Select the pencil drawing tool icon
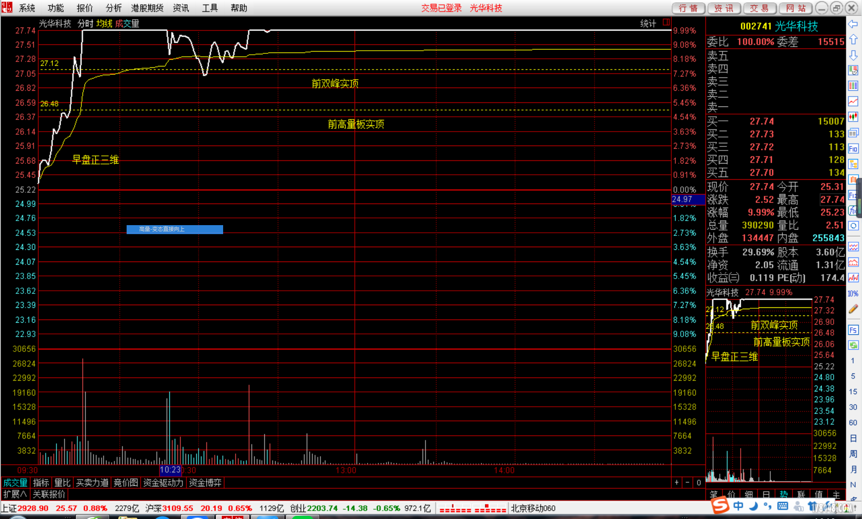Viewport: 862px width, 519px height. click(853, 309)
